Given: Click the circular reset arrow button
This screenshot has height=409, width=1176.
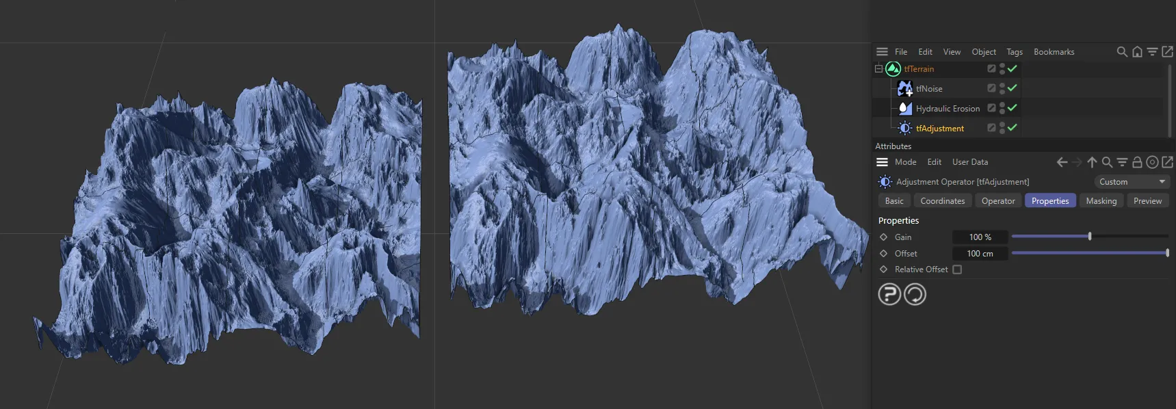Looking at the screenshot, I should (x=915, y=294).
